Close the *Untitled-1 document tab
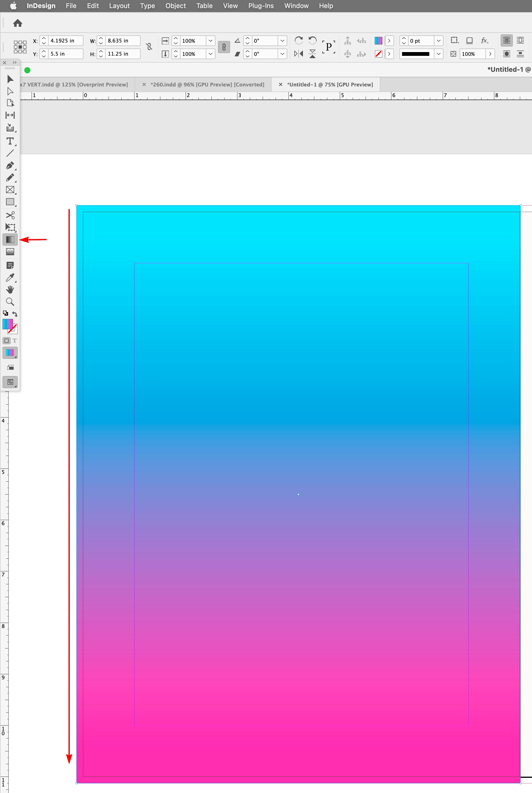This screenshot has height=793, width=532. [281, 84]
